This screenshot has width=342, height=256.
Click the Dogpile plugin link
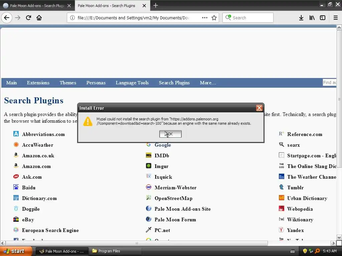31,209
